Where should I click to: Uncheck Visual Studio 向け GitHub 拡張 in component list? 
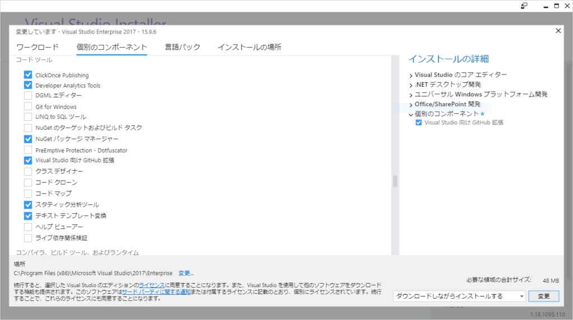point(28,161)
